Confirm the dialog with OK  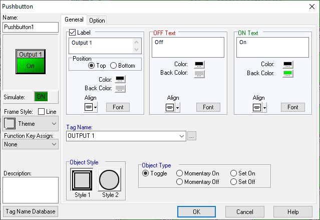pos(196,212)
